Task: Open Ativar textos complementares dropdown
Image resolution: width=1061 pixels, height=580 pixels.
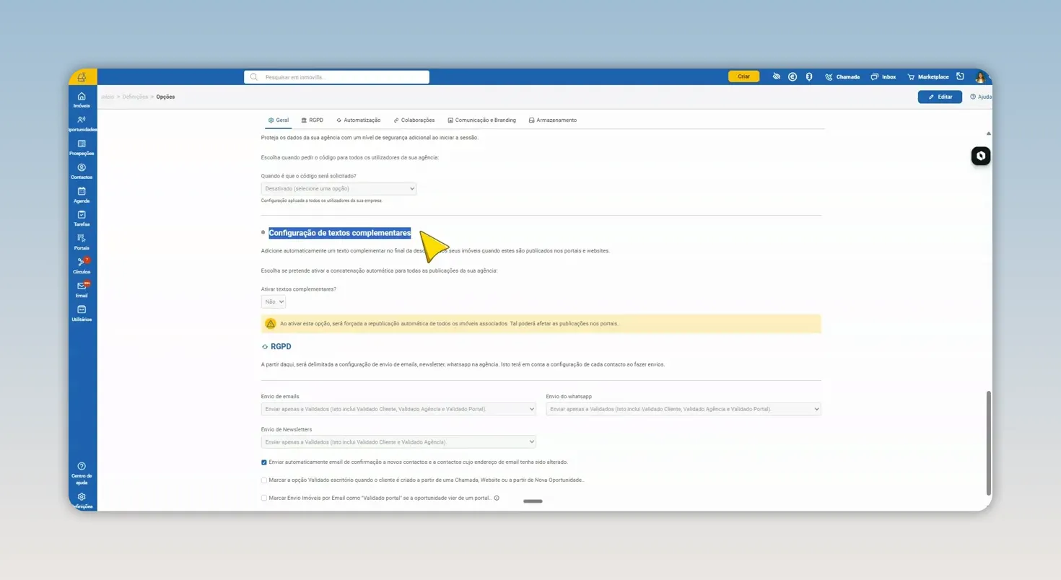Action: [274, 302]
